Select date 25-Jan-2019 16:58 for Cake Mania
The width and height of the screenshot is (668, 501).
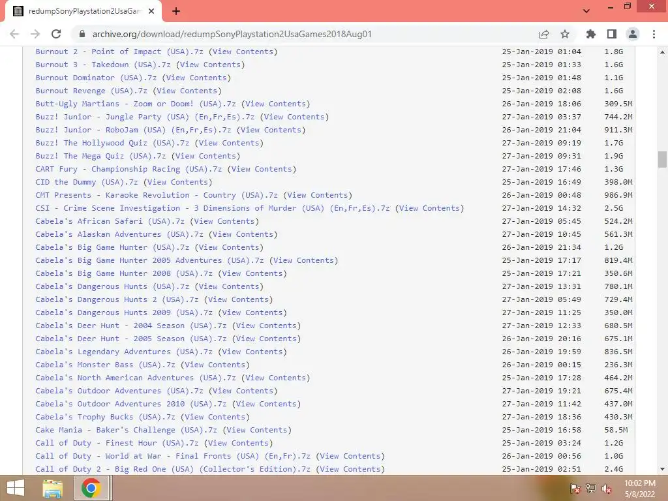pyautogui.click(x=541, y=430)
